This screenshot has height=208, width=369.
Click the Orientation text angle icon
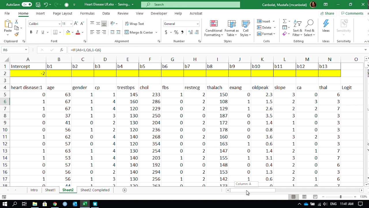(113, 24)
